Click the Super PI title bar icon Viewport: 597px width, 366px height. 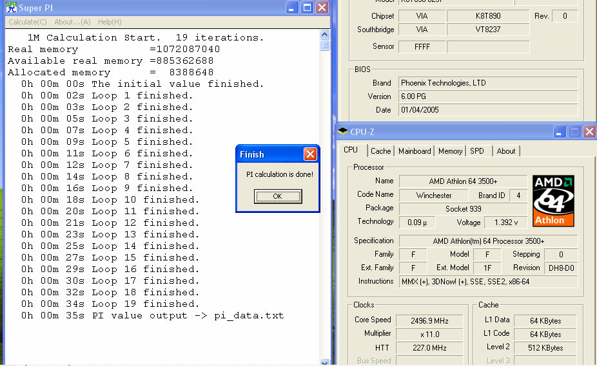12,7
